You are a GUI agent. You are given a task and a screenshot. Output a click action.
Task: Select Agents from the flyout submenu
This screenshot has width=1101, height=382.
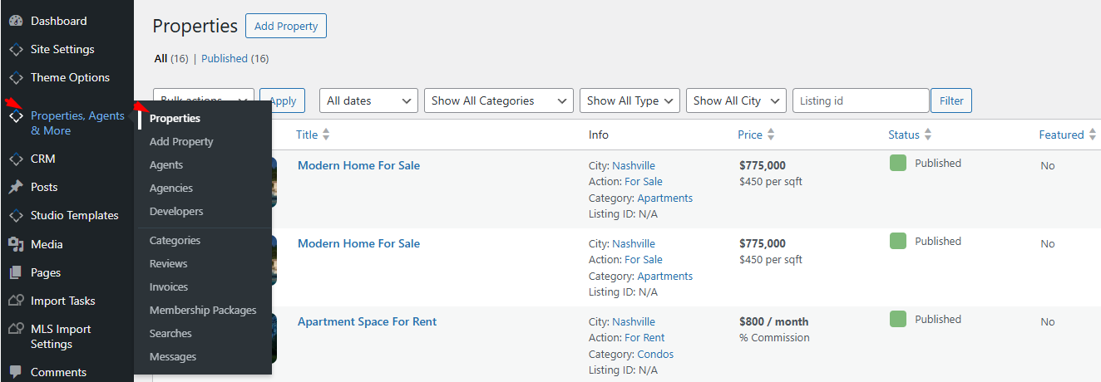point(166,165)
